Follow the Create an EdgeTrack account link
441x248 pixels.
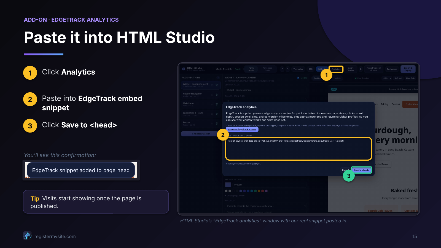[242, 129]
